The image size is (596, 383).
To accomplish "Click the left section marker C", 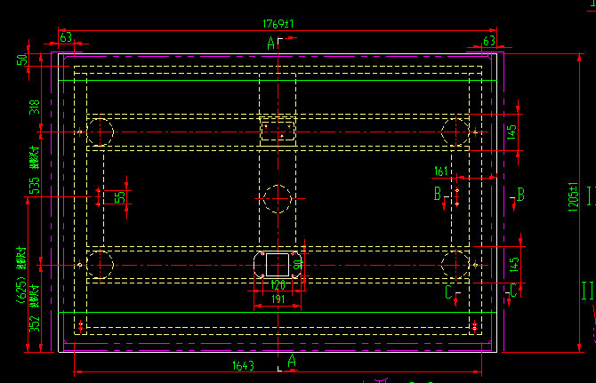I will (x=448, y=290).
